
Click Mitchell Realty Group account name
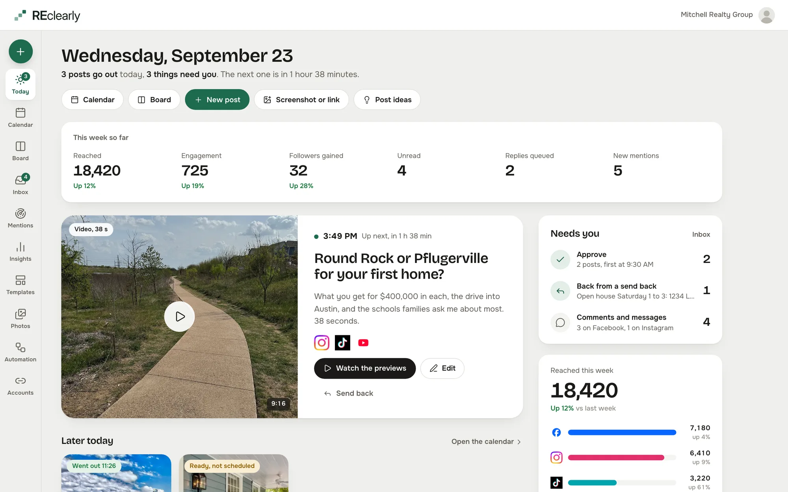pos(717,15)
